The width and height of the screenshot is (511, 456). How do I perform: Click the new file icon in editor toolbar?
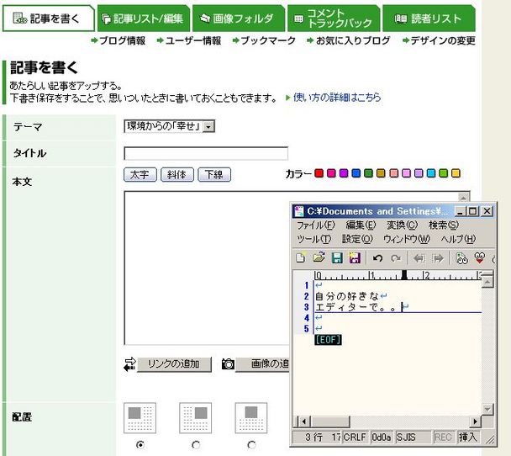(x=301, y=257)
